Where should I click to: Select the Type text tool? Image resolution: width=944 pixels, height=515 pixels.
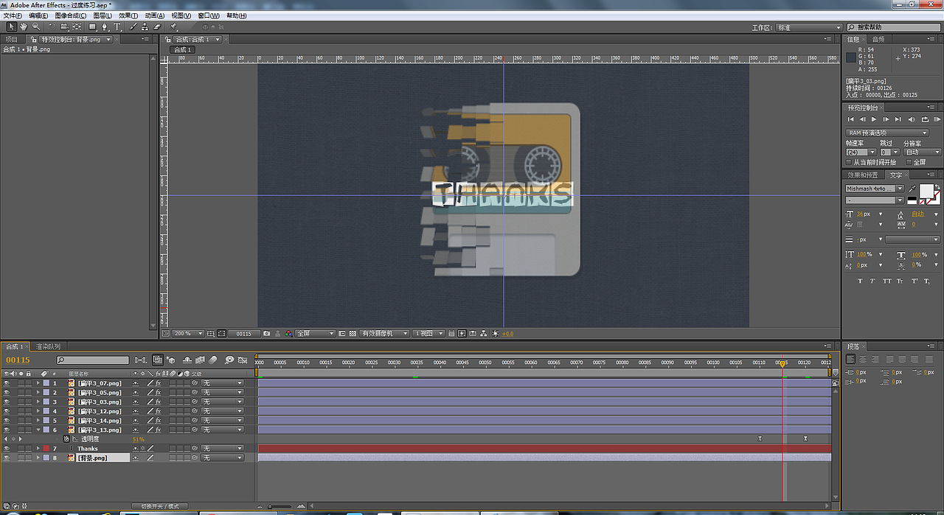(117, 27)
